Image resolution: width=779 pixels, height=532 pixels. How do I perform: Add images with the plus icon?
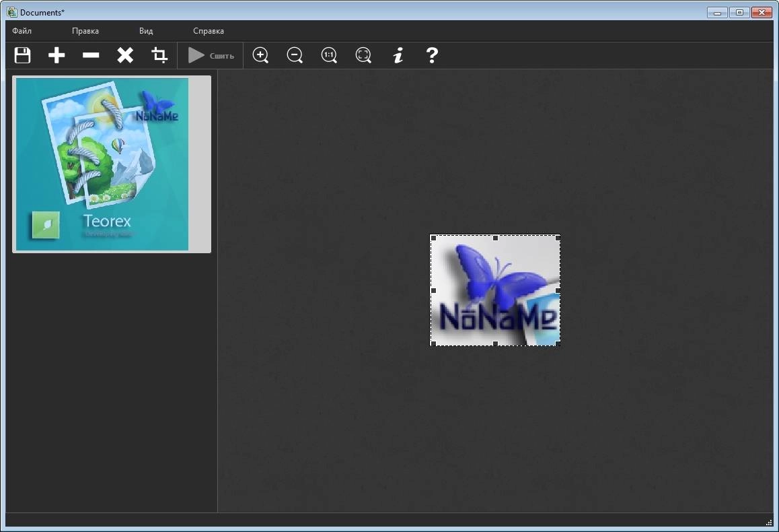(57, 55)
